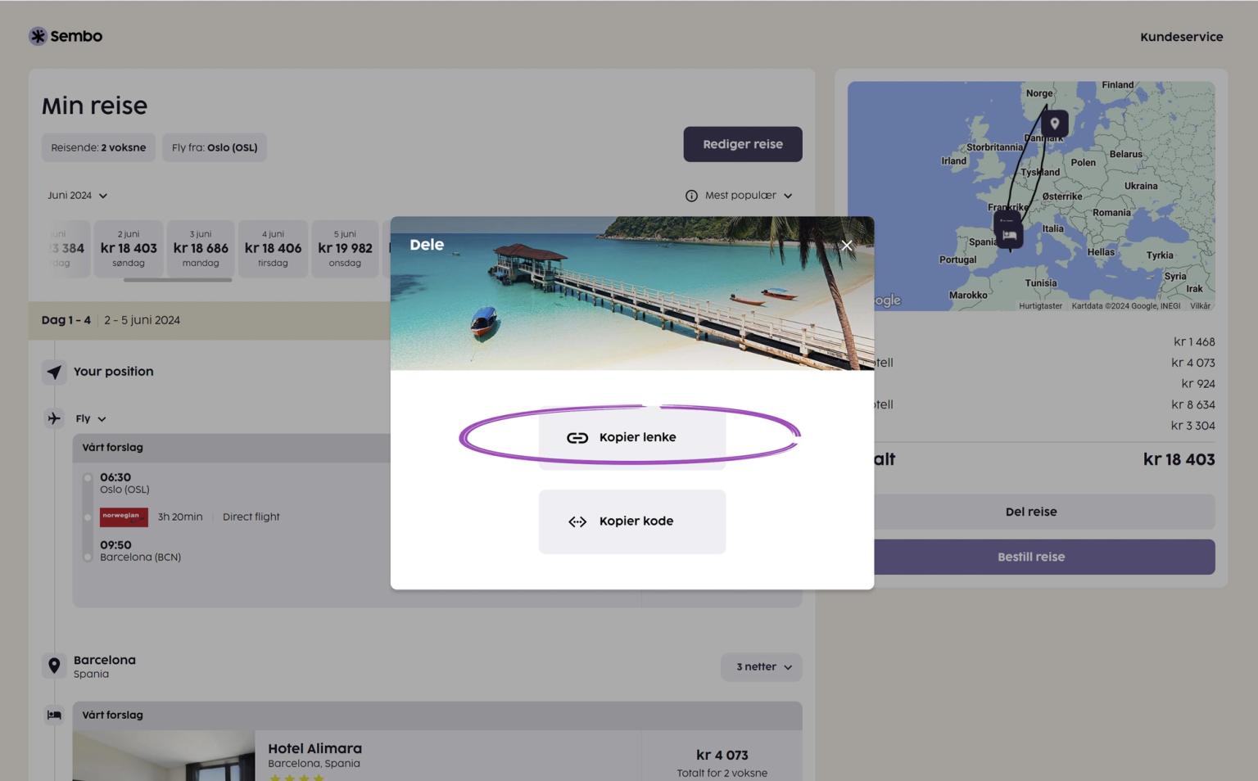Screen dimensions: 1258x781
Task: Click the Norwegian airline logo
Action: pyautogui.click(x=124, y=517)
